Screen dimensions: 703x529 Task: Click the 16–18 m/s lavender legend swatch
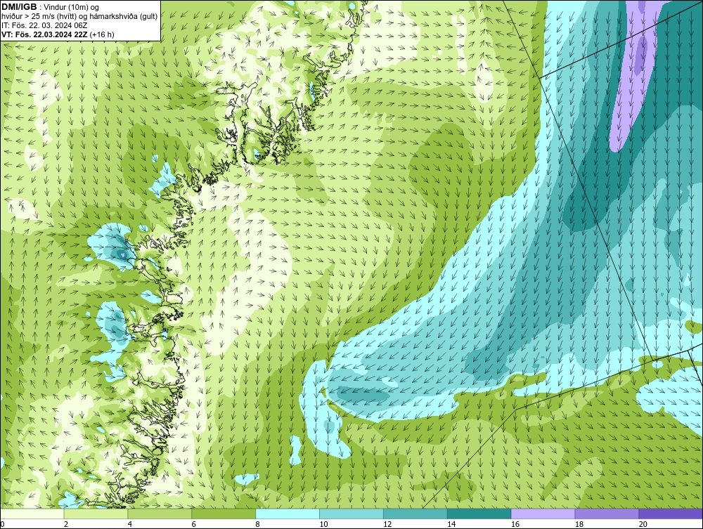543,514
